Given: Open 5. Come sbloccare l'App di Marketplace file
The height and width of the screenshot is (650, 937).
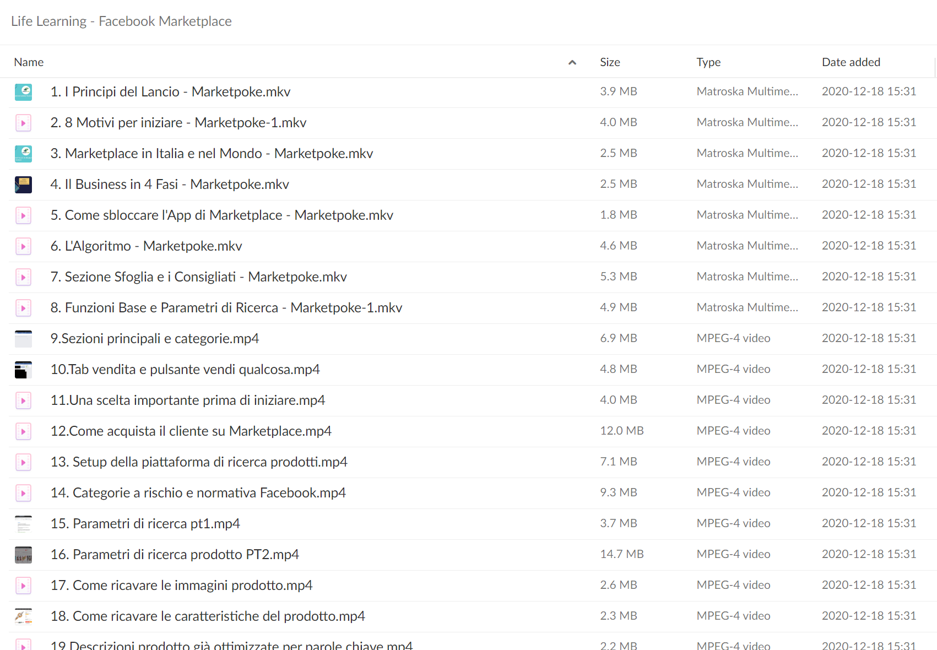Looking at the screenshot, I should coord(222,215).
